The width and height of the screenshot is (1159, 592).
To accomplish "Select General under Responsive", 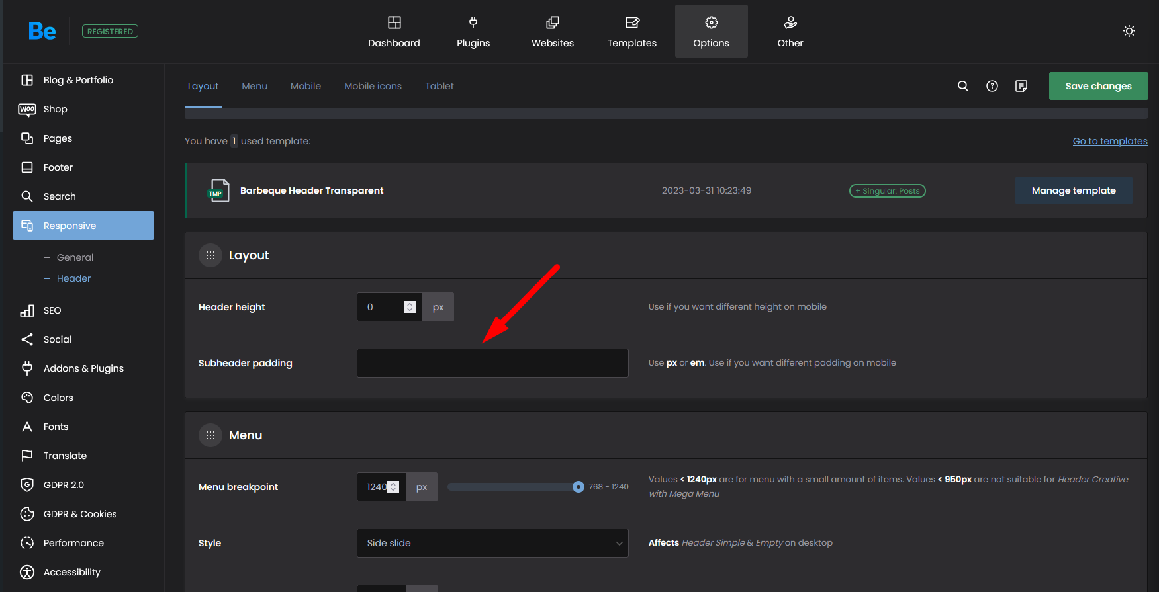I will click(x=75, y=257).
